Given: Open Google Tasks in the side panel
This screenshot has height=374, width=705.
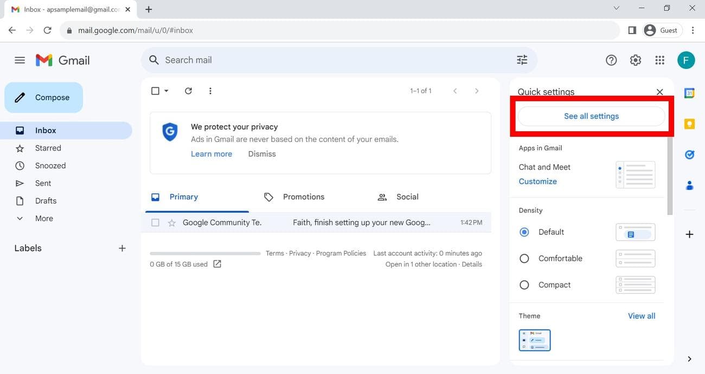Looking at the screenshot, I should (689, 154).
